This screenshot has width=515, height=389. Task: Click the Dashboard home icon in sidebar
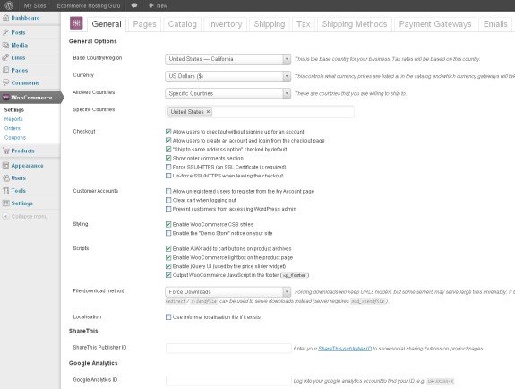coord(5,18)
